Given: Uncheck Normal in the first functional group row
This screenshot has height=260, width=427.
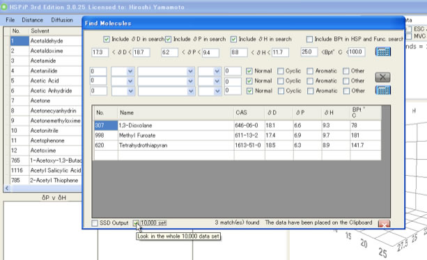Looking at the screenshot, I should [249, 71].
